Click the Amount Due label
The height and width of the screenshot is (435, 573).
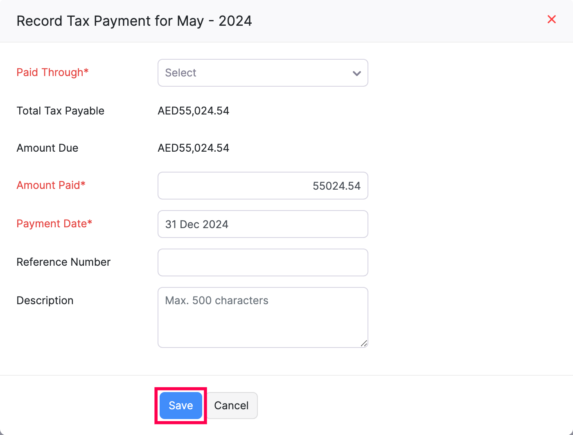point(47,148)
